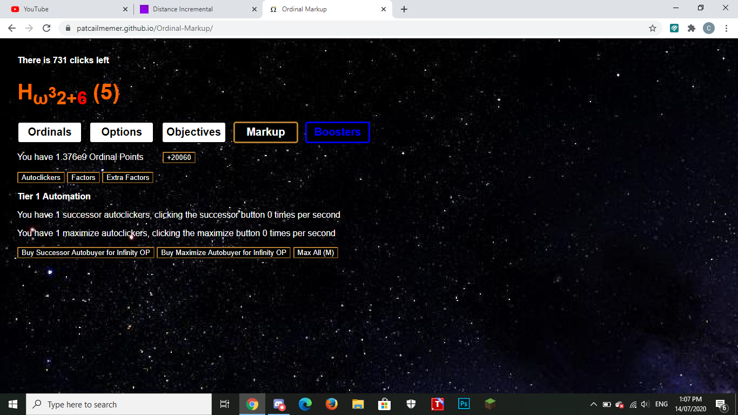The image size is (738, 415).
Task: Click the Max All (M) button
Action: (316, 253)
